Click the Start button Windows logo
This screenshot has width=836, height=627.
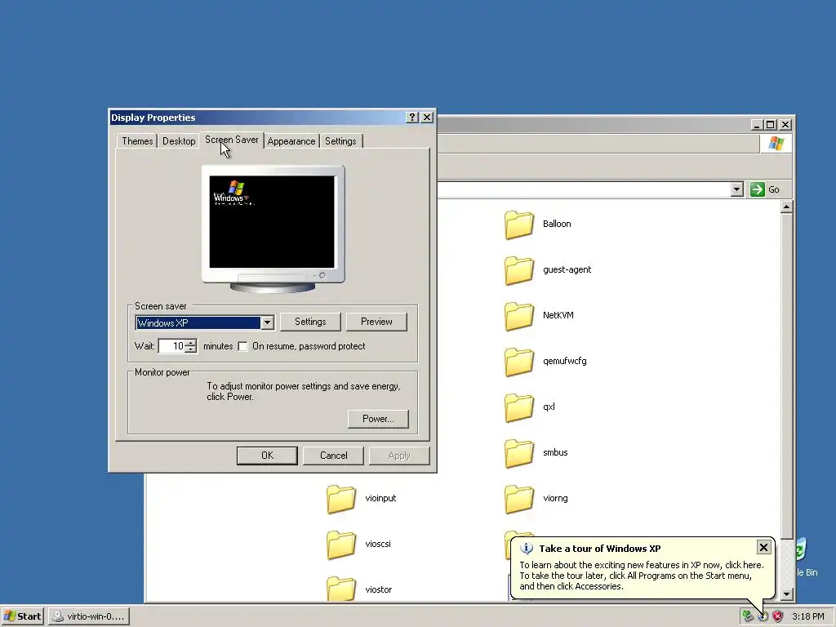(10, 616)
